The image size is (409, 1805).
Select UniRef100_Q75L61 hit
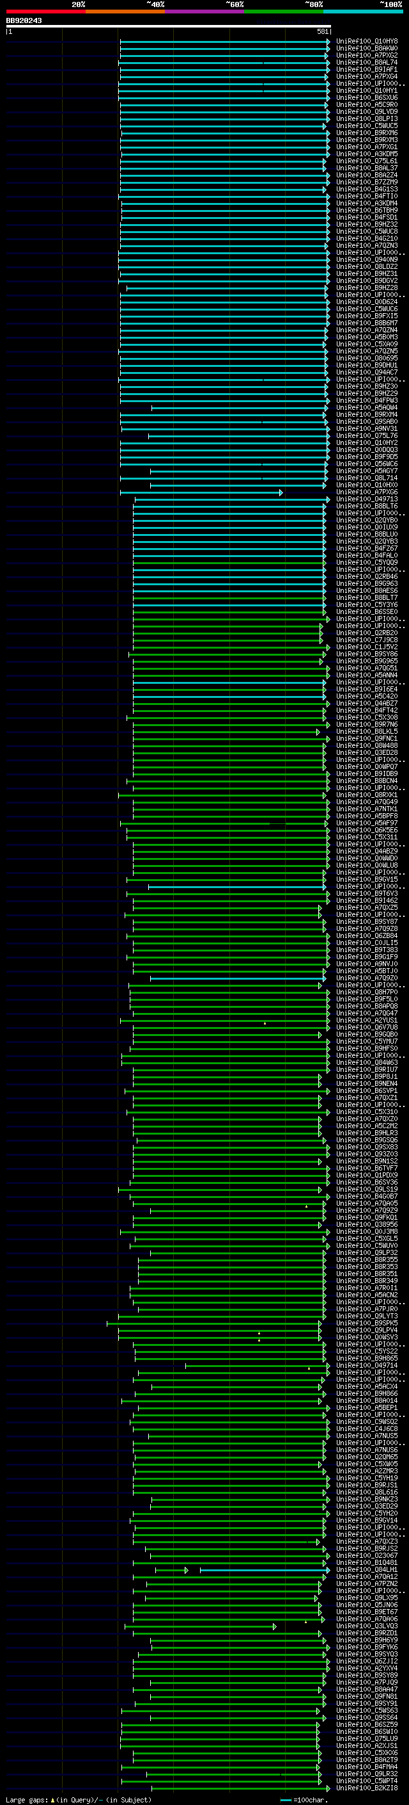[x=366, y=161]
